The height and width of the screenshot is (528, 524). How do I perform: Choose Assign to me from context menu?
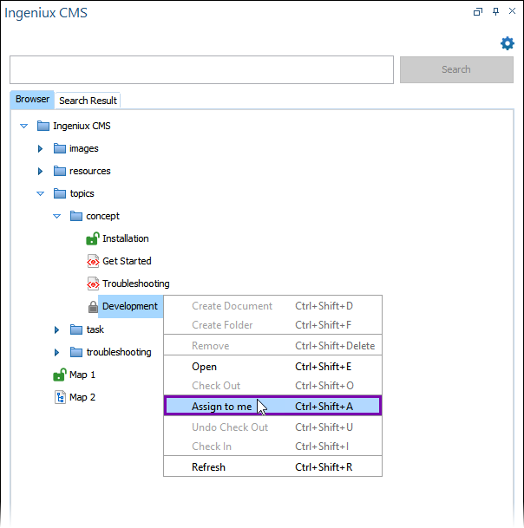click(x=272, y=406)
